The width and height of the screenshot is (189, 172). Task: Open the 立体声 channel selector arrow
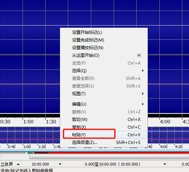point(18,164)
